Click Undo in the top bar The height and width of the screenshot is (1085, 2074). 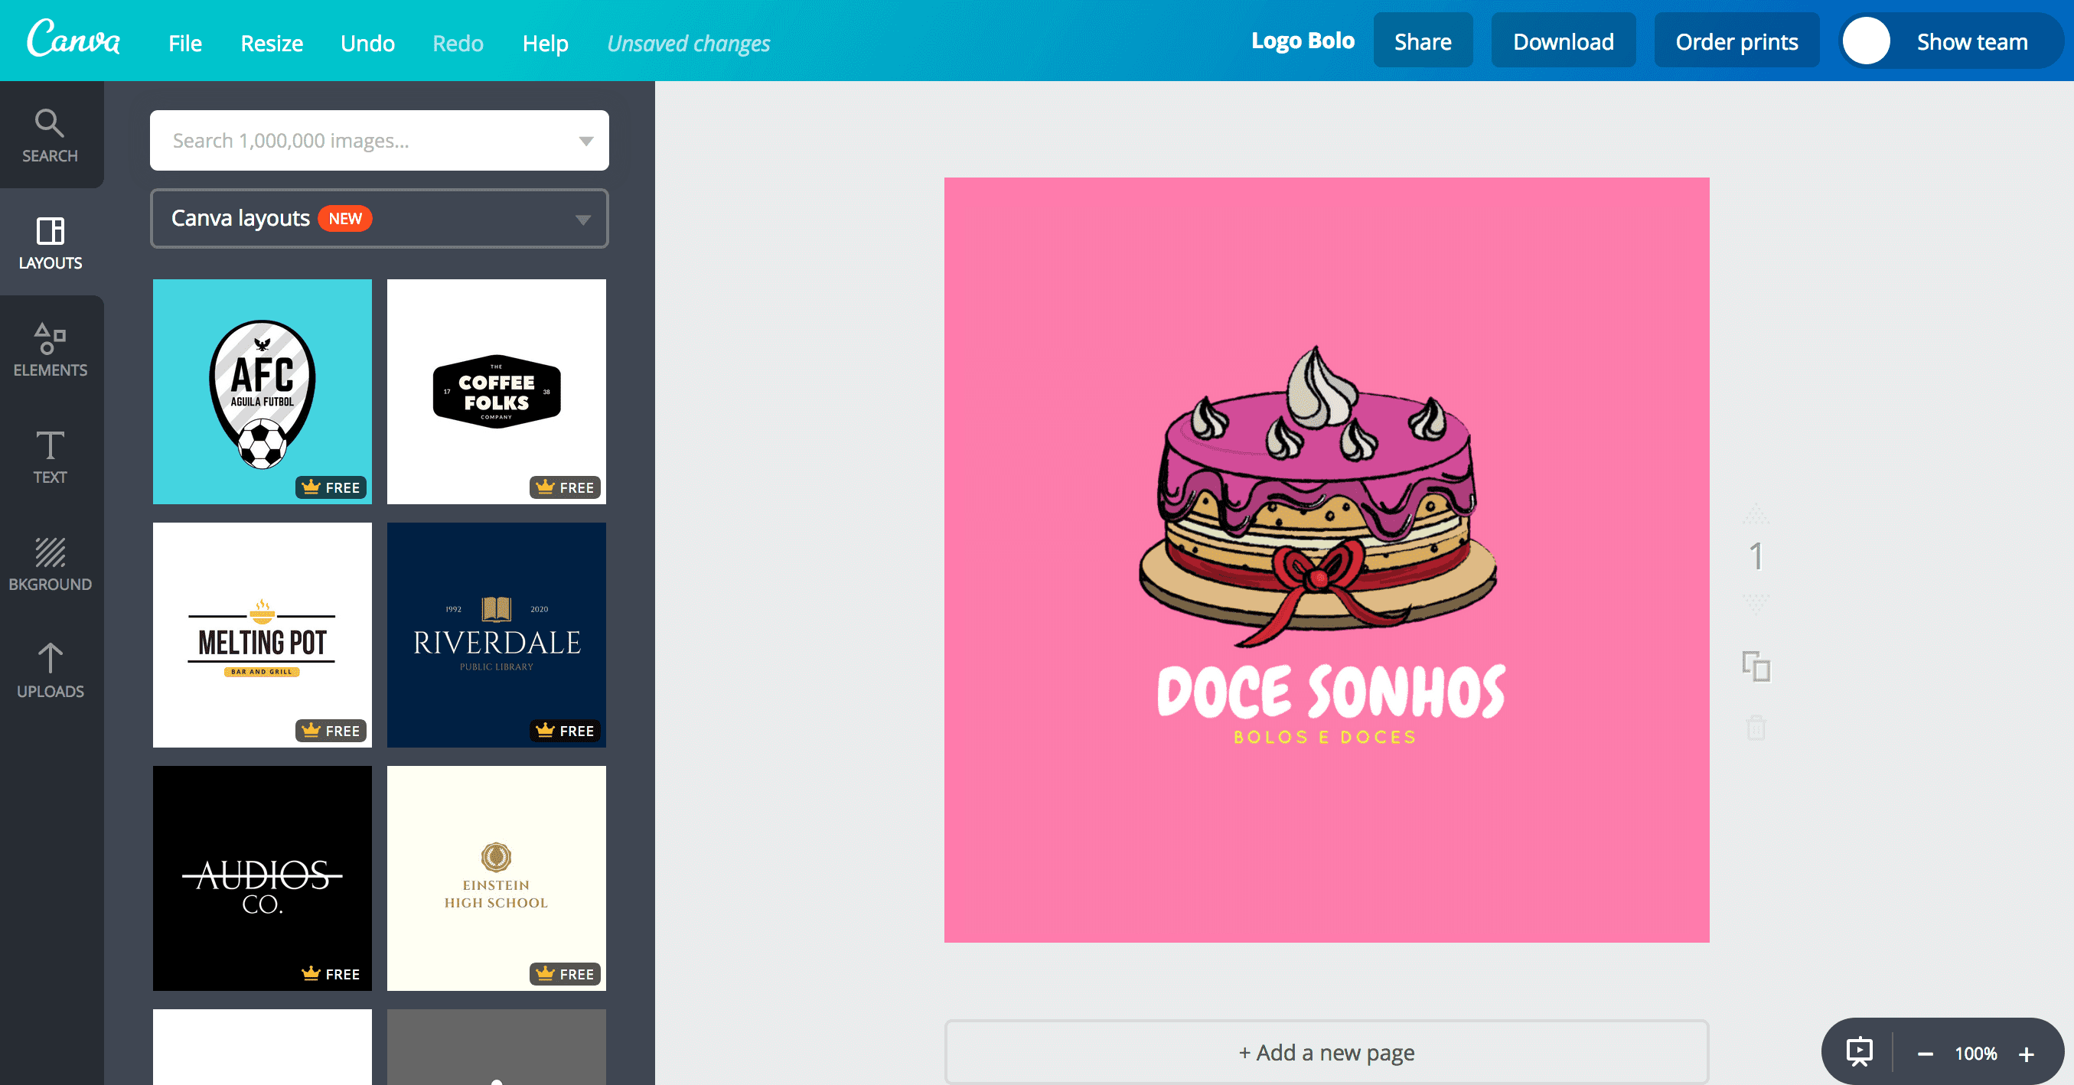tap(367, 43)
